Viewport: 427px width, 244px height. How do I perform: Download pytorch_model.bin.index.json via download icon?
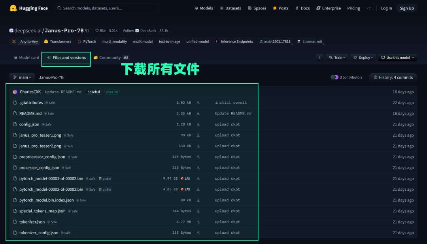pos(198,200)
